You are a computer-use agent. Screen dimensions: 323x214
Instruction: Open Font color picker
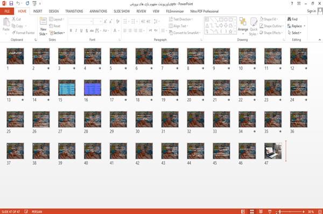click(115, 31)
